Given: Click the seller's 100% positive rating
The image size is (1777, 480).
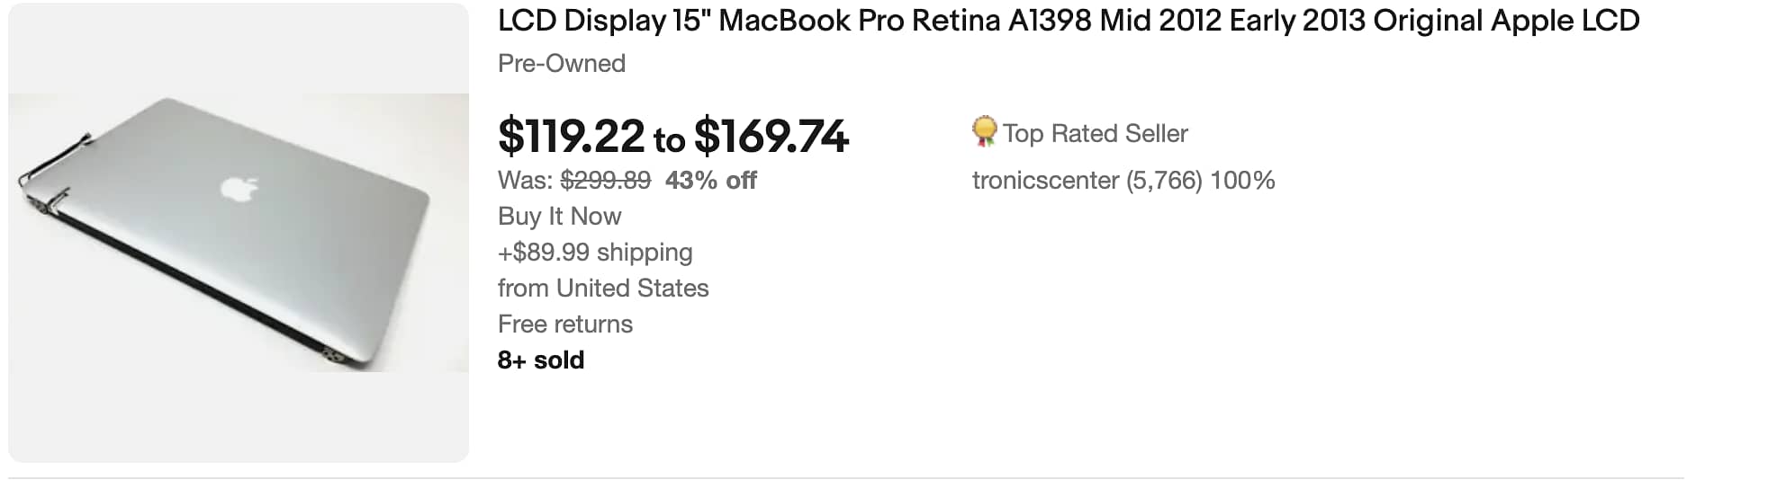Looking at the screenshot, I should point(1242,181).
